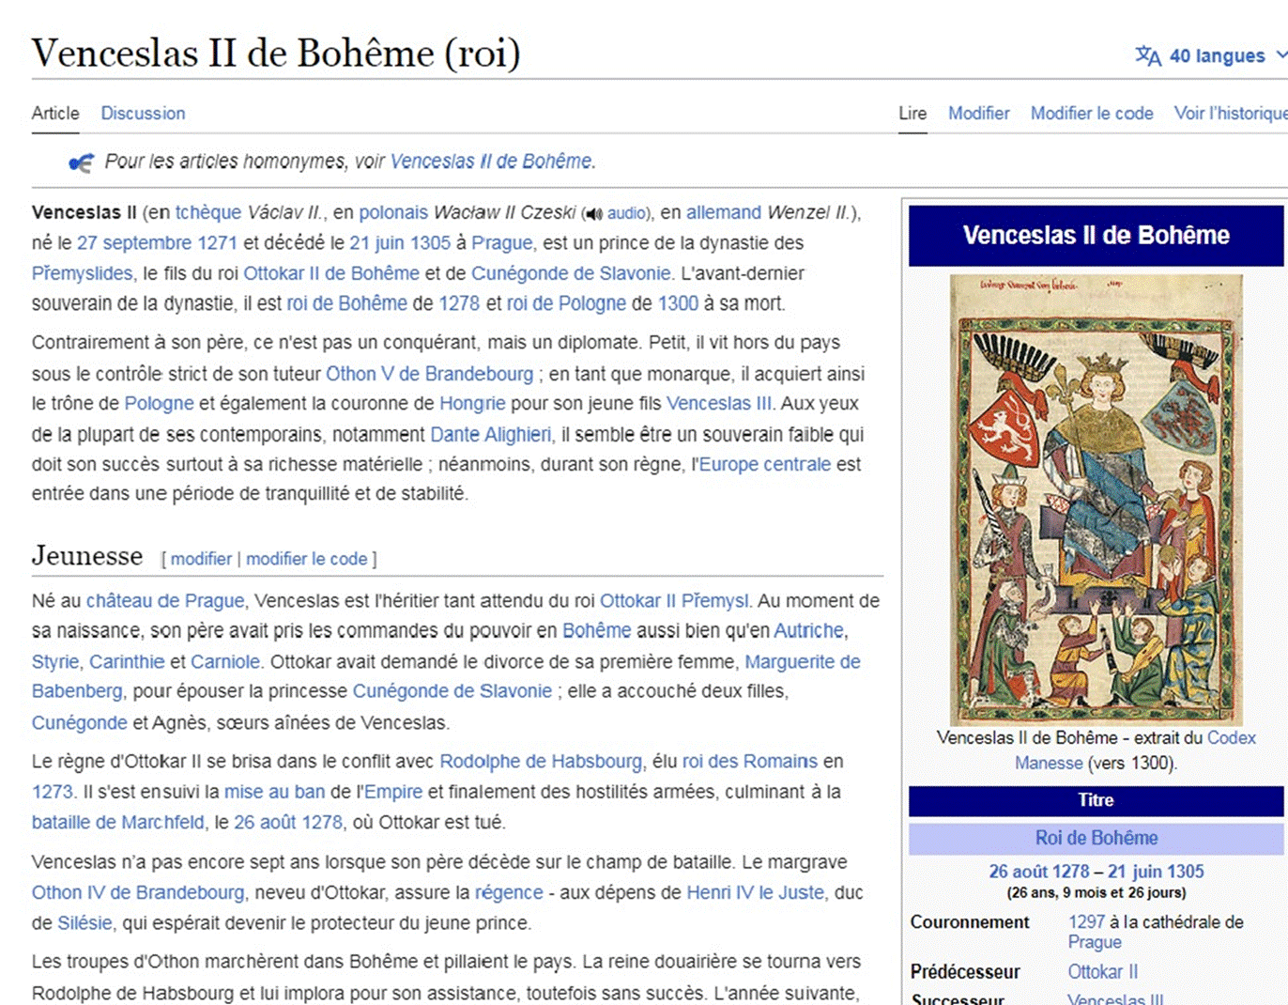Screen dimensions: 1288x1005
Task: Open the Carniole link
Action: 225,661
